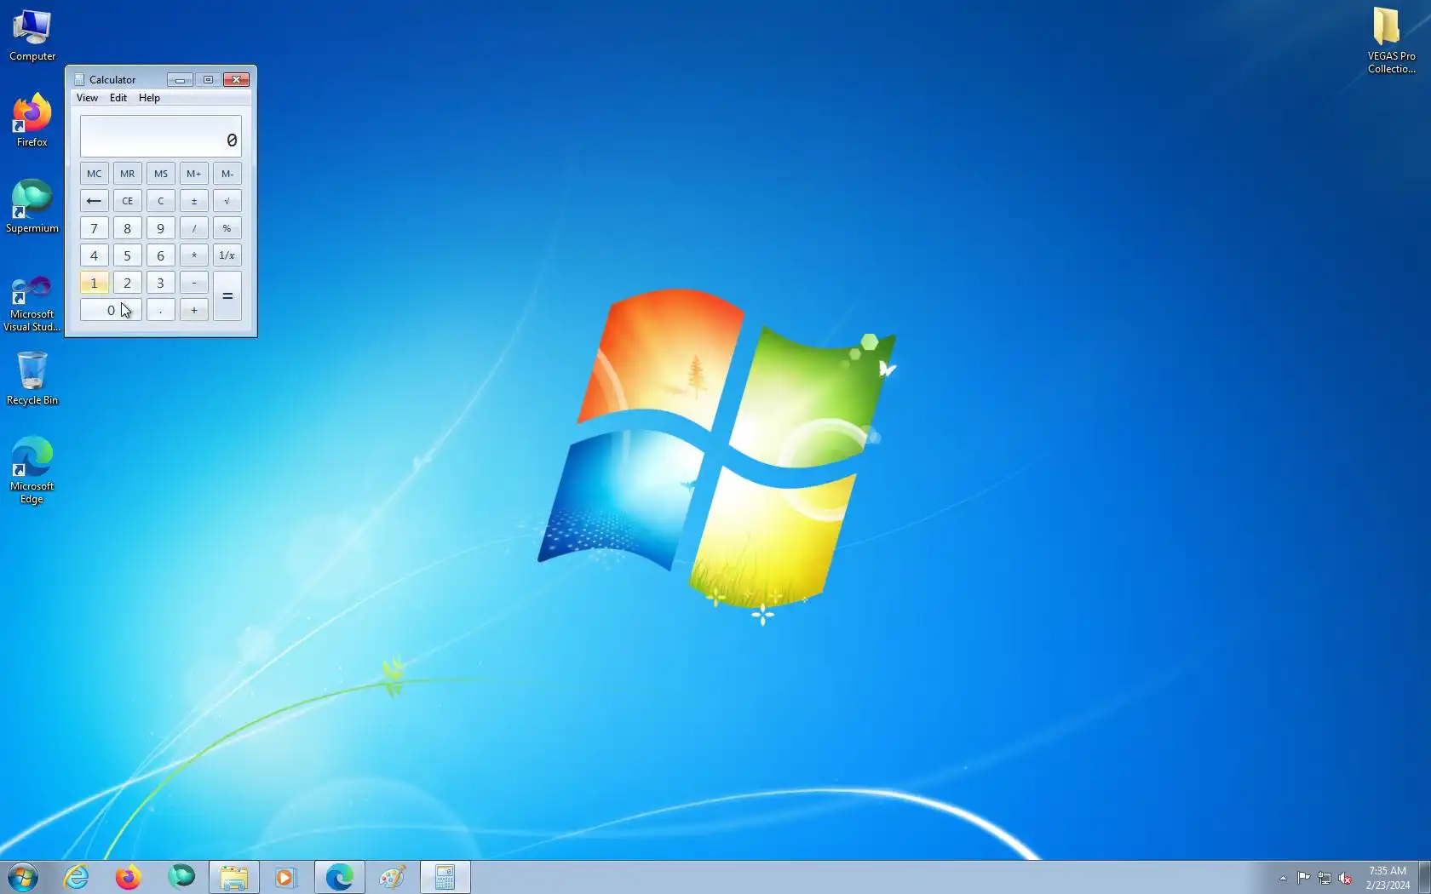Open the clock showing 7:35 AM
The width and height of the screenshot is (1431, 894).
(1388, 878)
